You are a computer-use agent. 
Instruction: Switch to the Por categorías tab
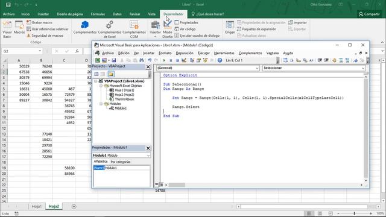tap(121, 162)
